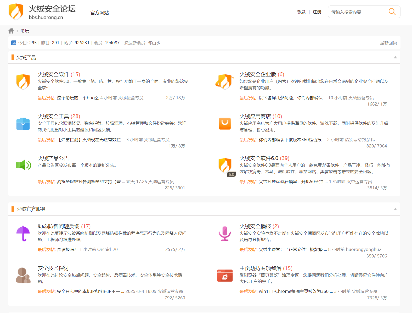The width and height of the screenshot is (412, 313).
Task: Click the 火绒安全企业版 flame icon
Action: (225, 82)
